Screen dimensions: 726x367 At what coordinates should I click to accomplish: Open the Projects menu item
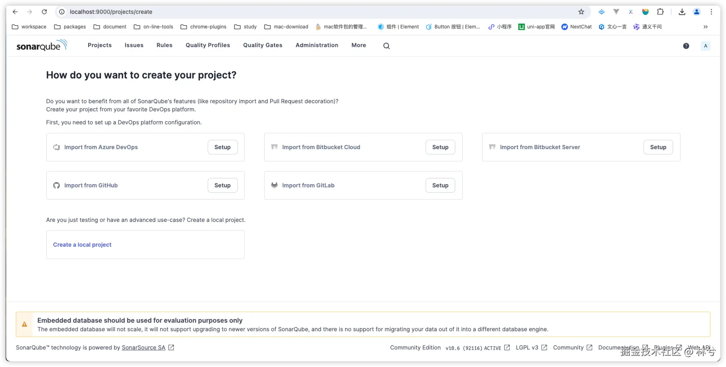[x=100, y=45]
